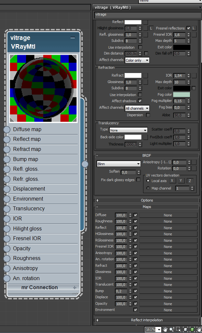This screenshot has width=202, height=333.
Task: Click the vitrage material name field
Action: pyautogui.click(x=148, y=15)
